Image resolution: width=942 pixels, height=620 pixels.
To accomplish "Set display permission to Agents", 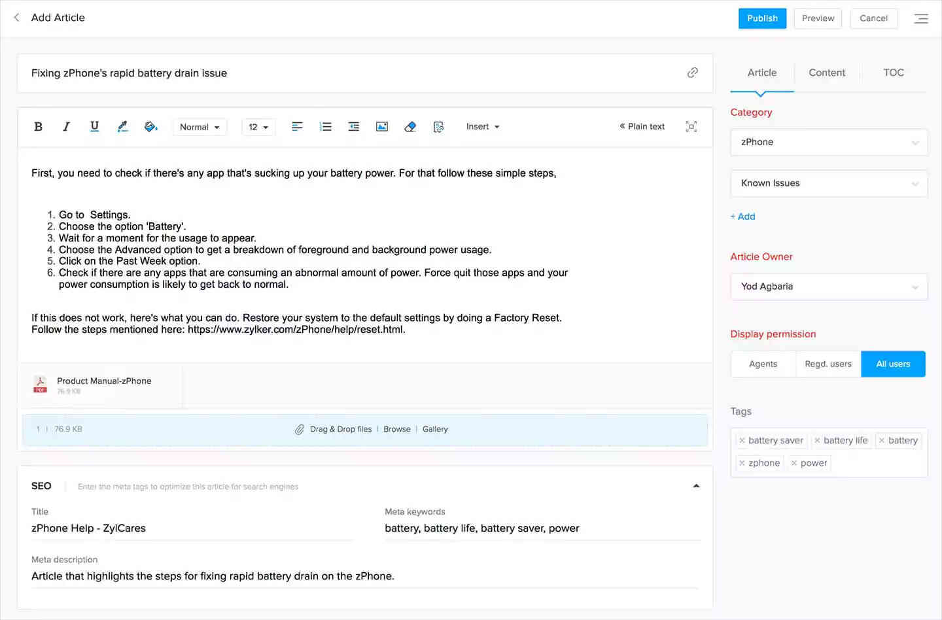I will point(763,364).
